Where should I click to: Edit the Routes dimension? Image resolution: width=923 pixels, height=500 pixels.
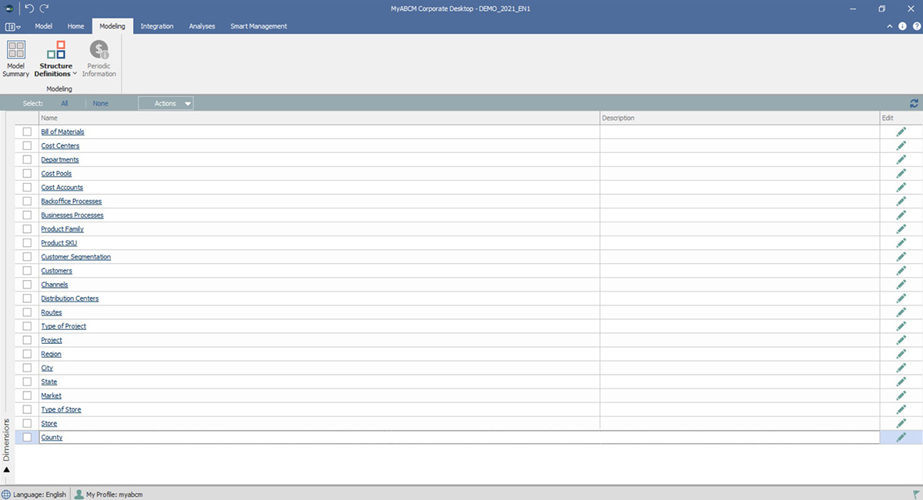pyautogui.click(x=901, y=312)
